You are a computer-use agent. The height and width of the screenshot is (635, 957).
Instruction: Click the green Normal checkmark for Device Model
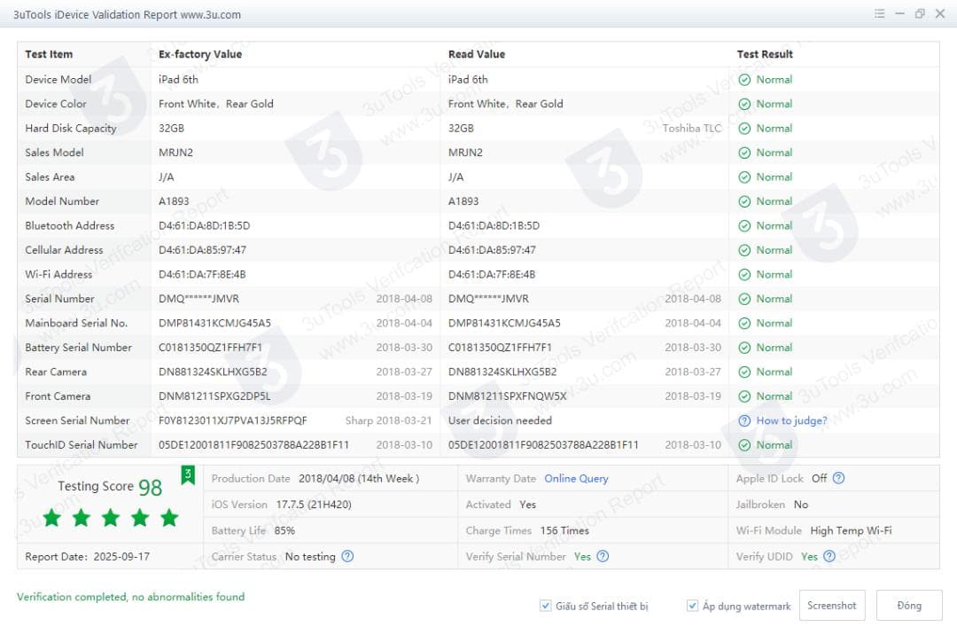745,79
